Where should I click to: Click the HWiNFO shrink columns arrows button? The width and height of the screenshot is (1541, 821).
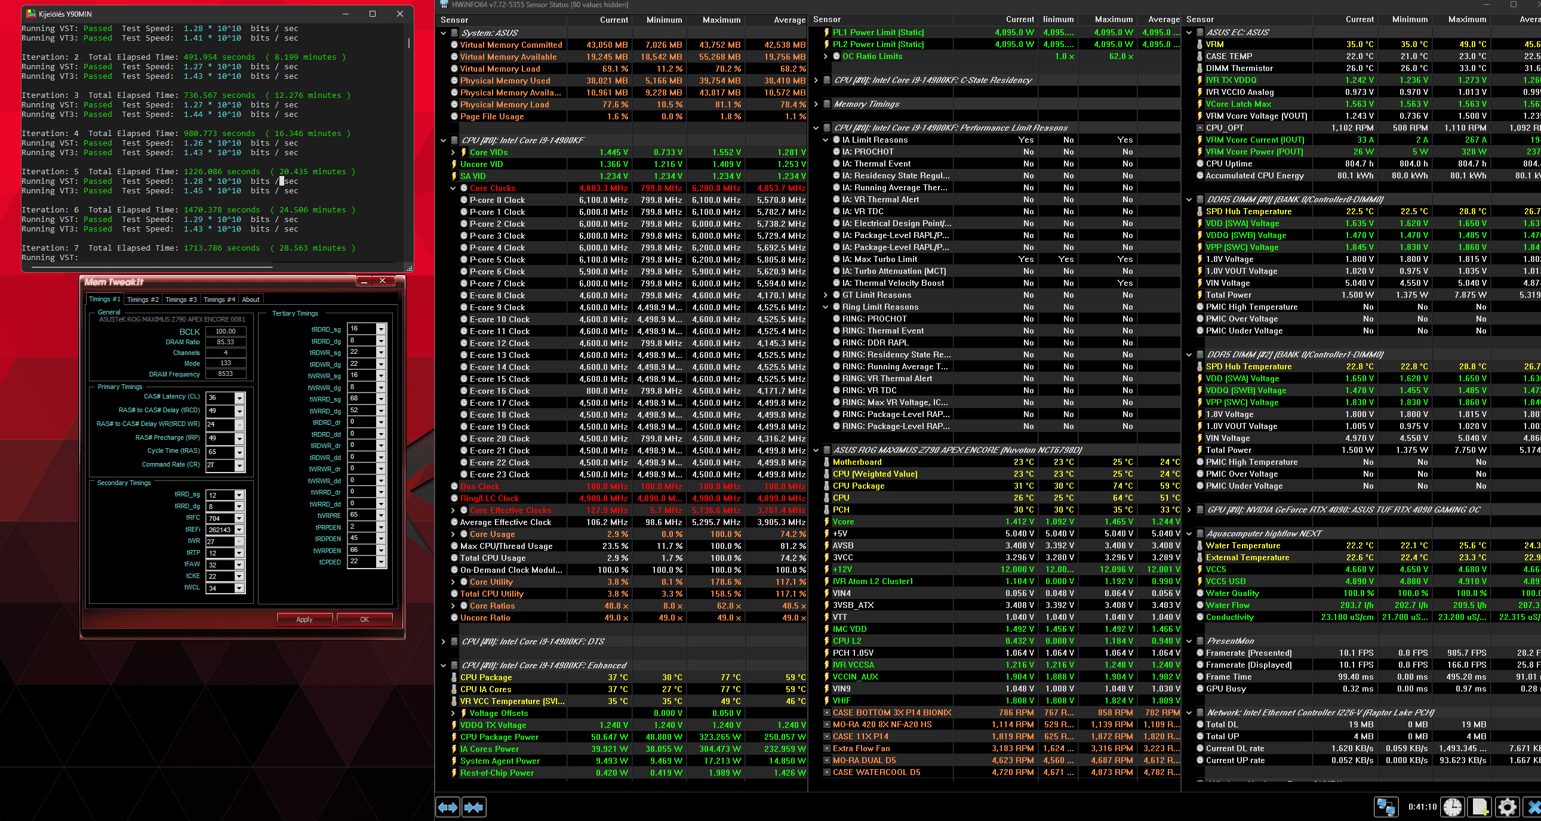coord(474,807)
